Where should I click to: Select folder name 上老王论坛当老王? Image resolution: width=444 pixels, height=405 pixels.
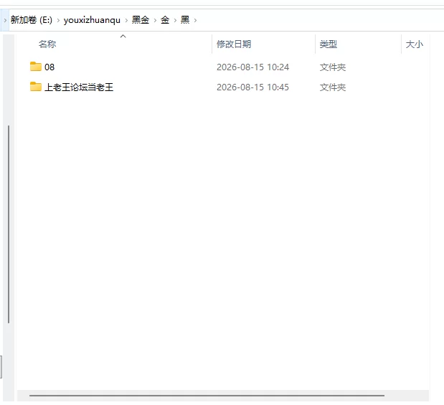point(79,87)
